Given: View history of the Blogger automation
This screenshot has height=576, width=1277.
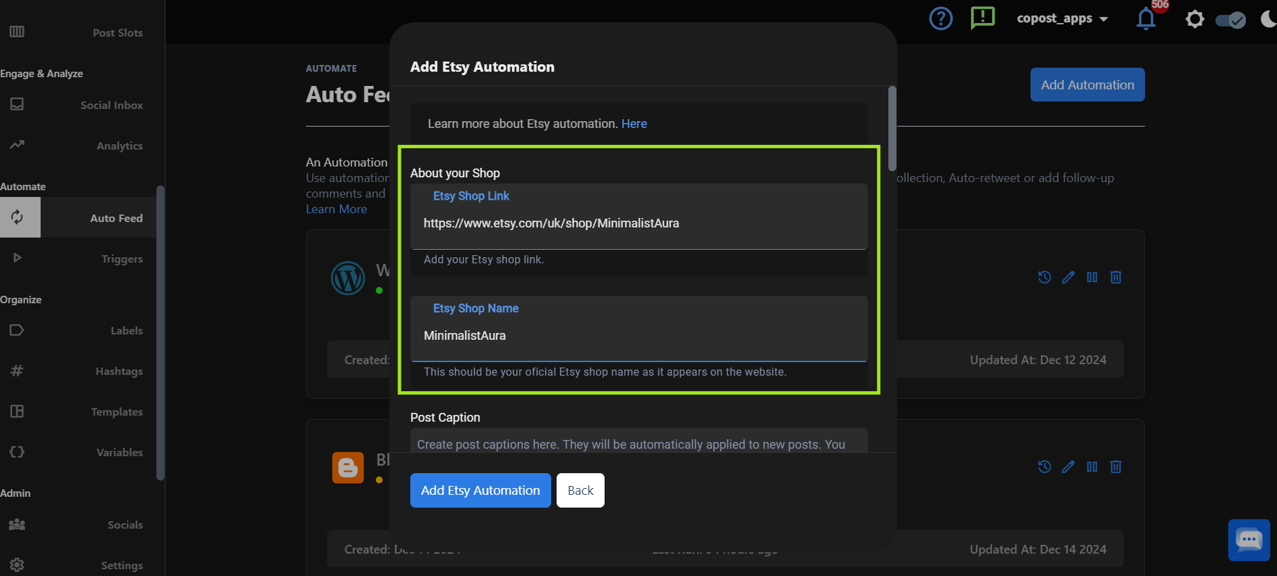Looking at the screenshot, I should click(x=1045, y=466).
